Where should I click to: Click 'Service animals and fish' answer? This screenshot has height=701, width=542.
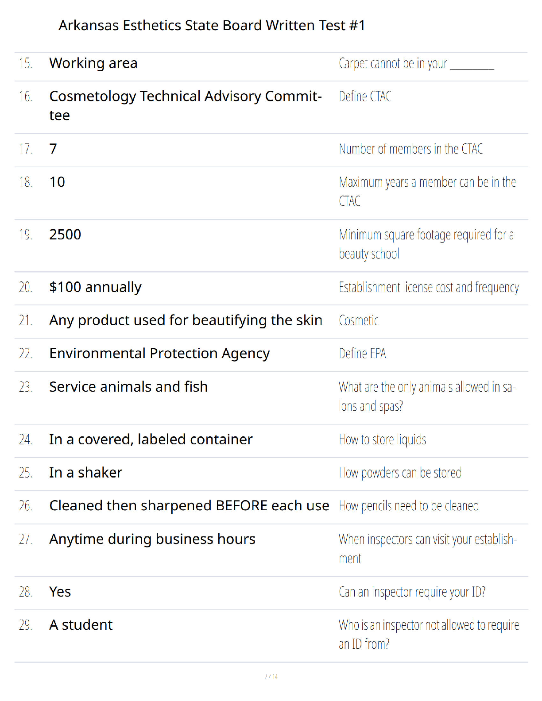128,387
